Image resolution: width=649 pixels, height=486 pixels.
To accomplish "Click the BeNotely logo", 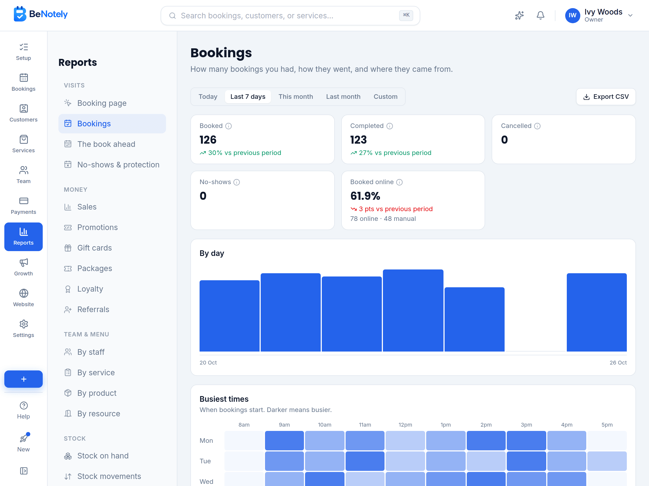I will coord(41,14).
